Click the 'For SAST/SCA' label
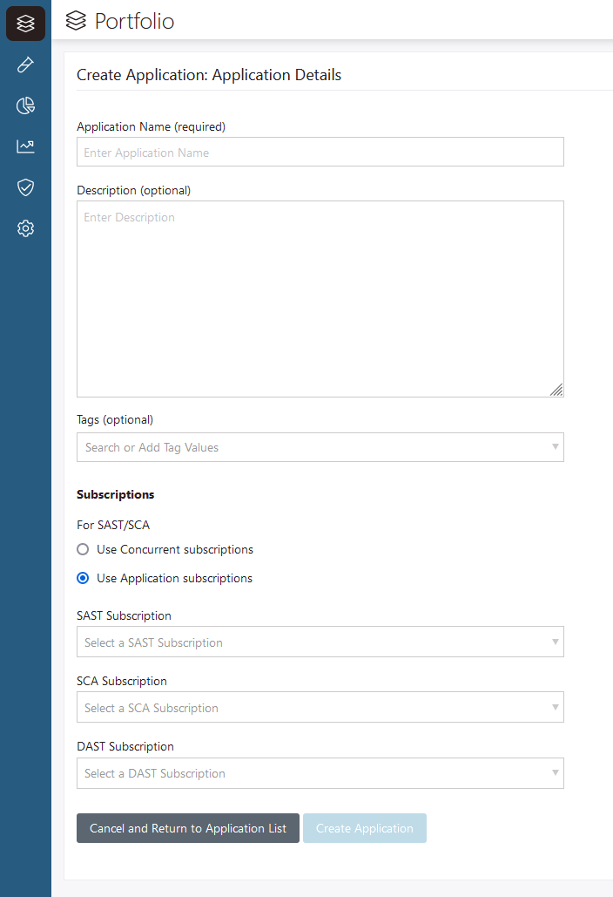The width and height of the screenshot is (613, 897). click(113, 525)
